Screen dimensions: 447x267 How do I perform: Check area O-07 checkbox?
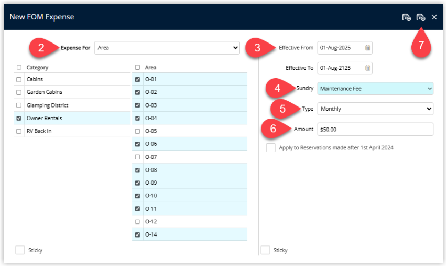pos(137,157)
